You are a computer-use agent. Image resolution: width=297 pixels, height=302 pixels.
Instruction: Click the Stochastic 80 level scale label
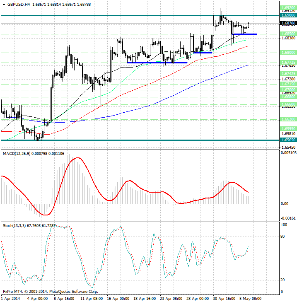[283, 237]
